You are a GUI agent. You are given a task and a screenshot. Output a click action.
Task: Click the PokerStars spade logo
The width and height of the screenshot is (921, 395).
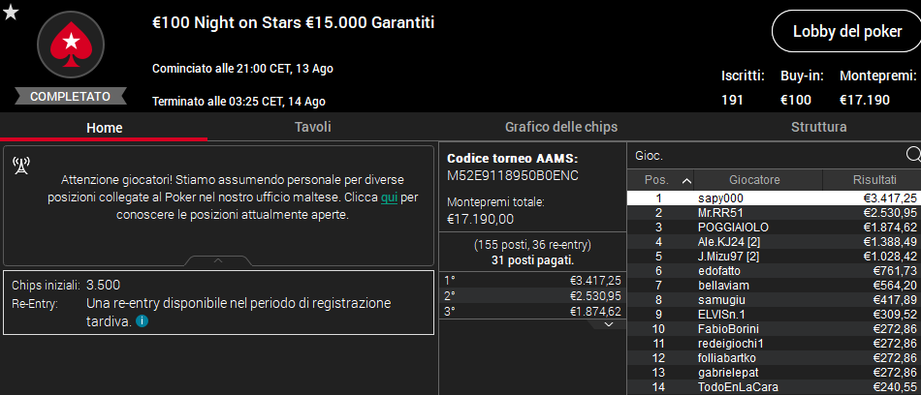pyautogui.click(x=71, y=45)
